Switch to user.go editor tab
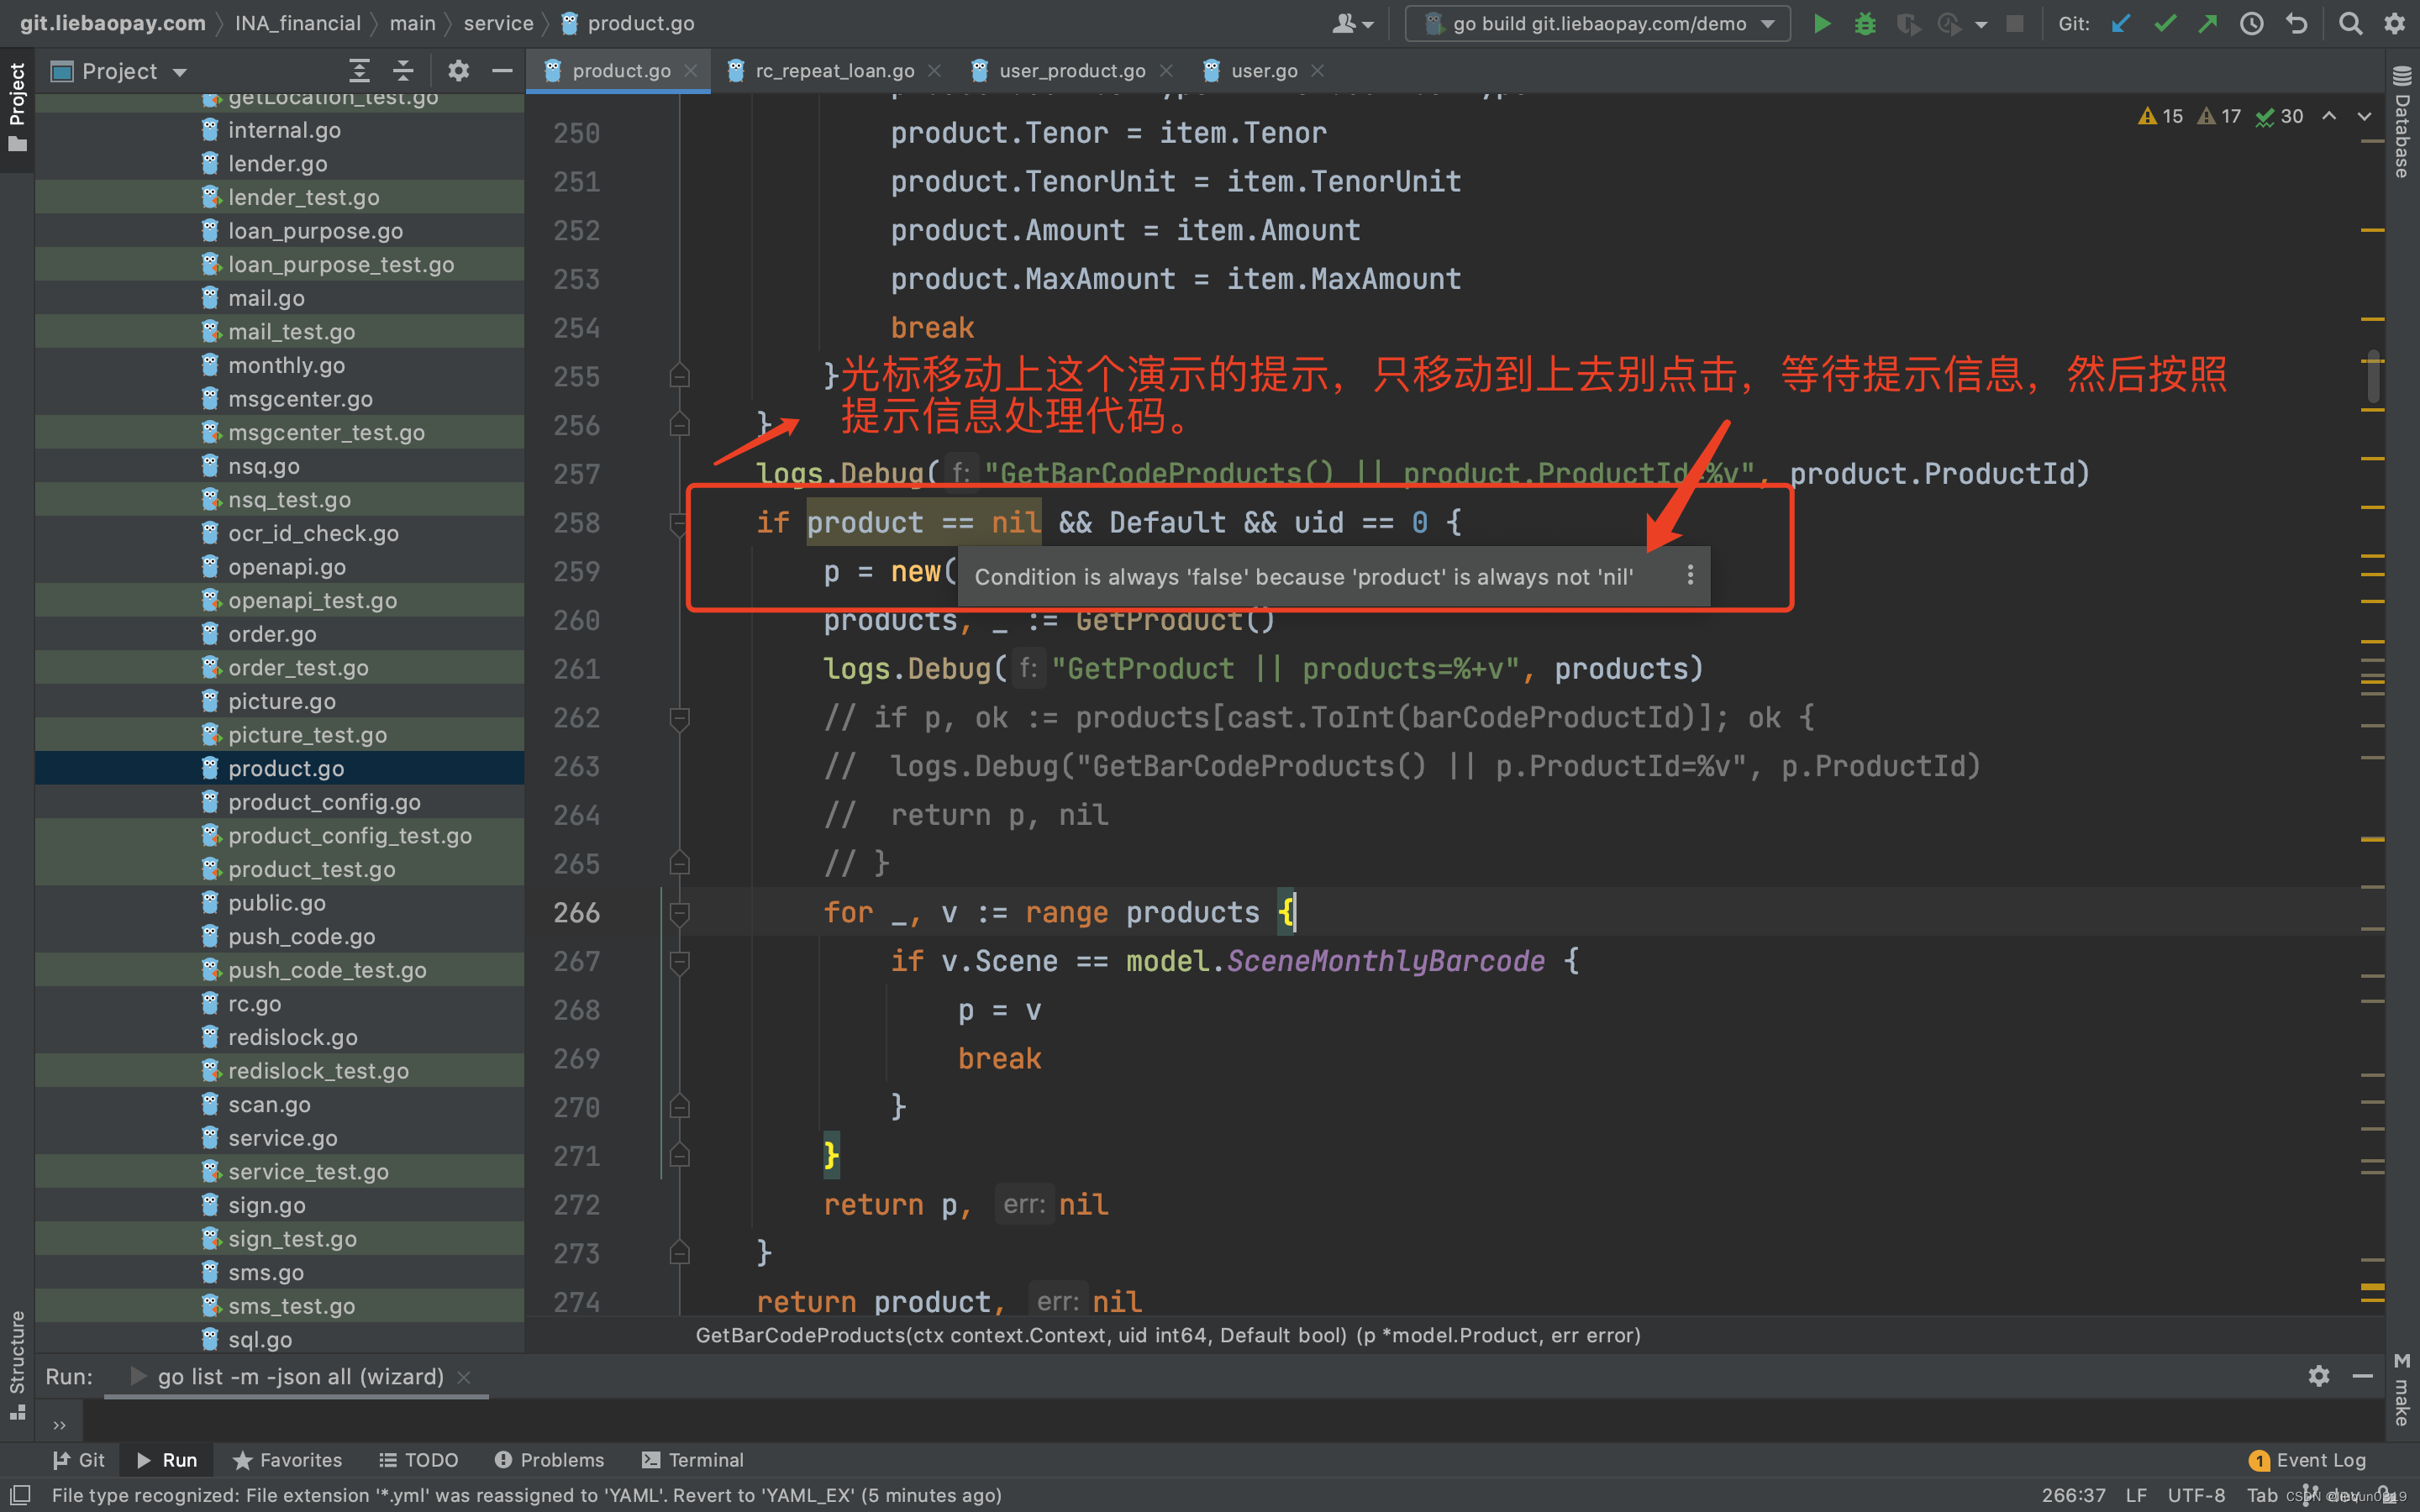 (x=1264, y=71)
